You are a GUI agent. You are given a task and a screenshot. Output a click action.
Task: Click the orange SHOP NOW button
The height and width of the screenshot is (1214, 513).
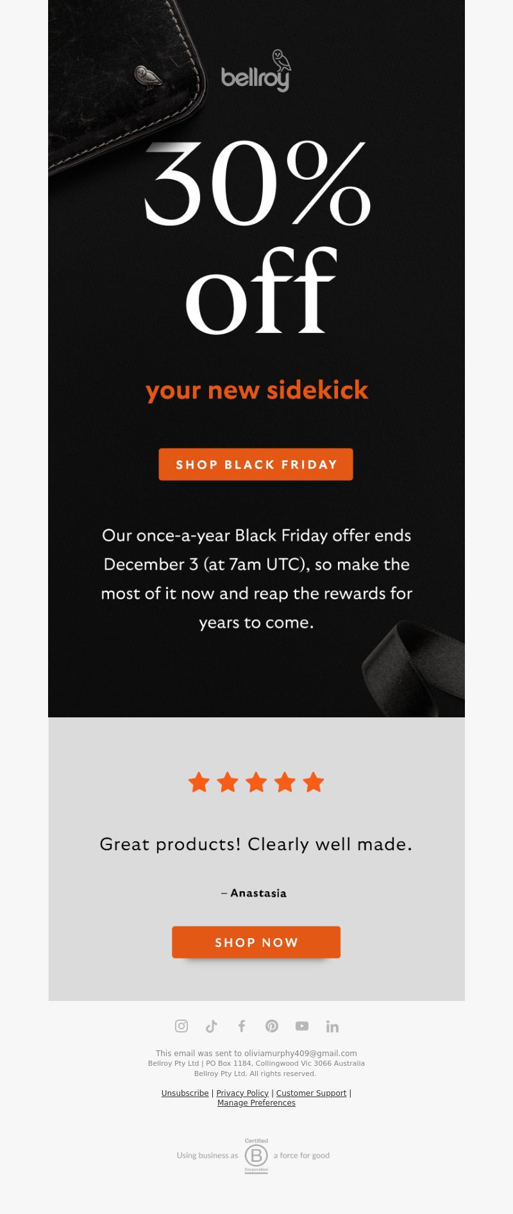click(256, 942)
